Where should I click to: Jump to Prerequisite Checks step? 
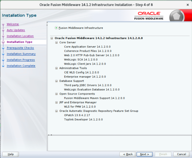point(20,48)
